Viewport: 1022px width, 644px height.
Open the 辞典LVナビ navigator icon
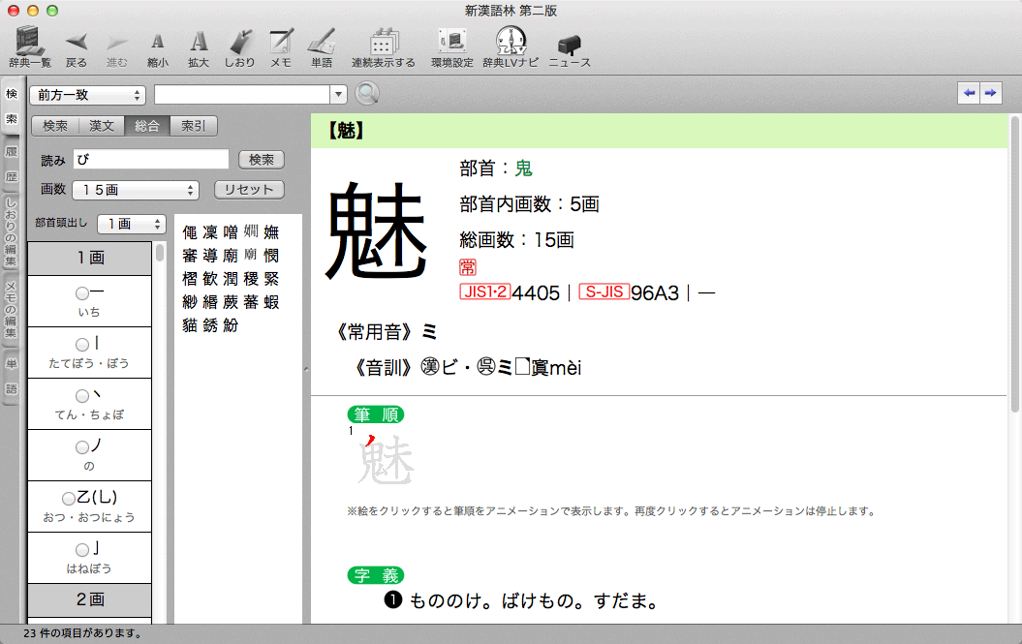point(510,42)
